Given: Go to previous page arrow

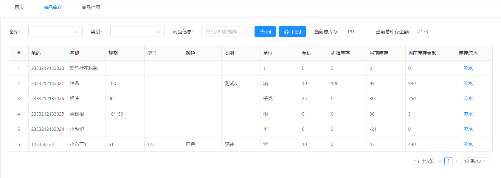Looking at the screenshot, I should coord(440,161).
